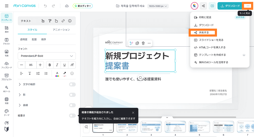The height and width of the screenshot is (137, 254).
Task: Switch to the アニメーション tab
Action: coord(61,30)
